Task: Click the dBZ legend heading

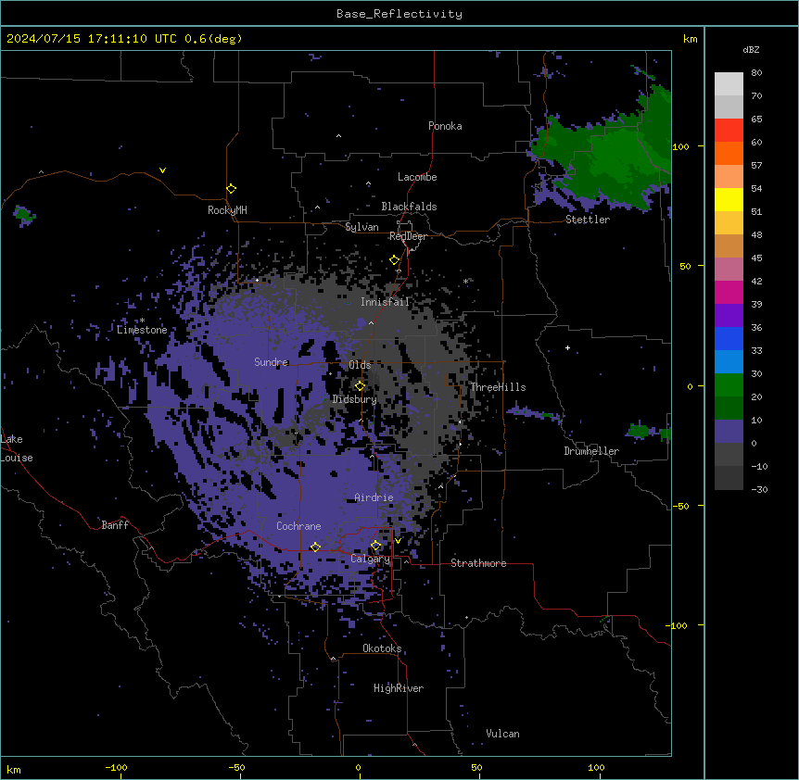Action: (751, 50)
